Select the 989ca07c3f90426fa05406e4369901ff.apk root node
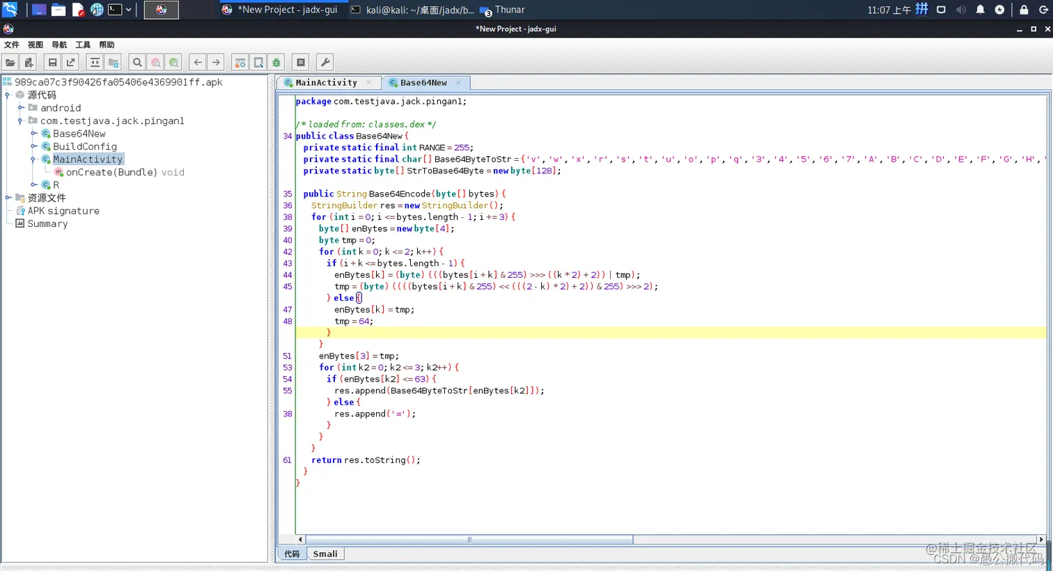Screen dimensions: 1053x571 point(118,82)
